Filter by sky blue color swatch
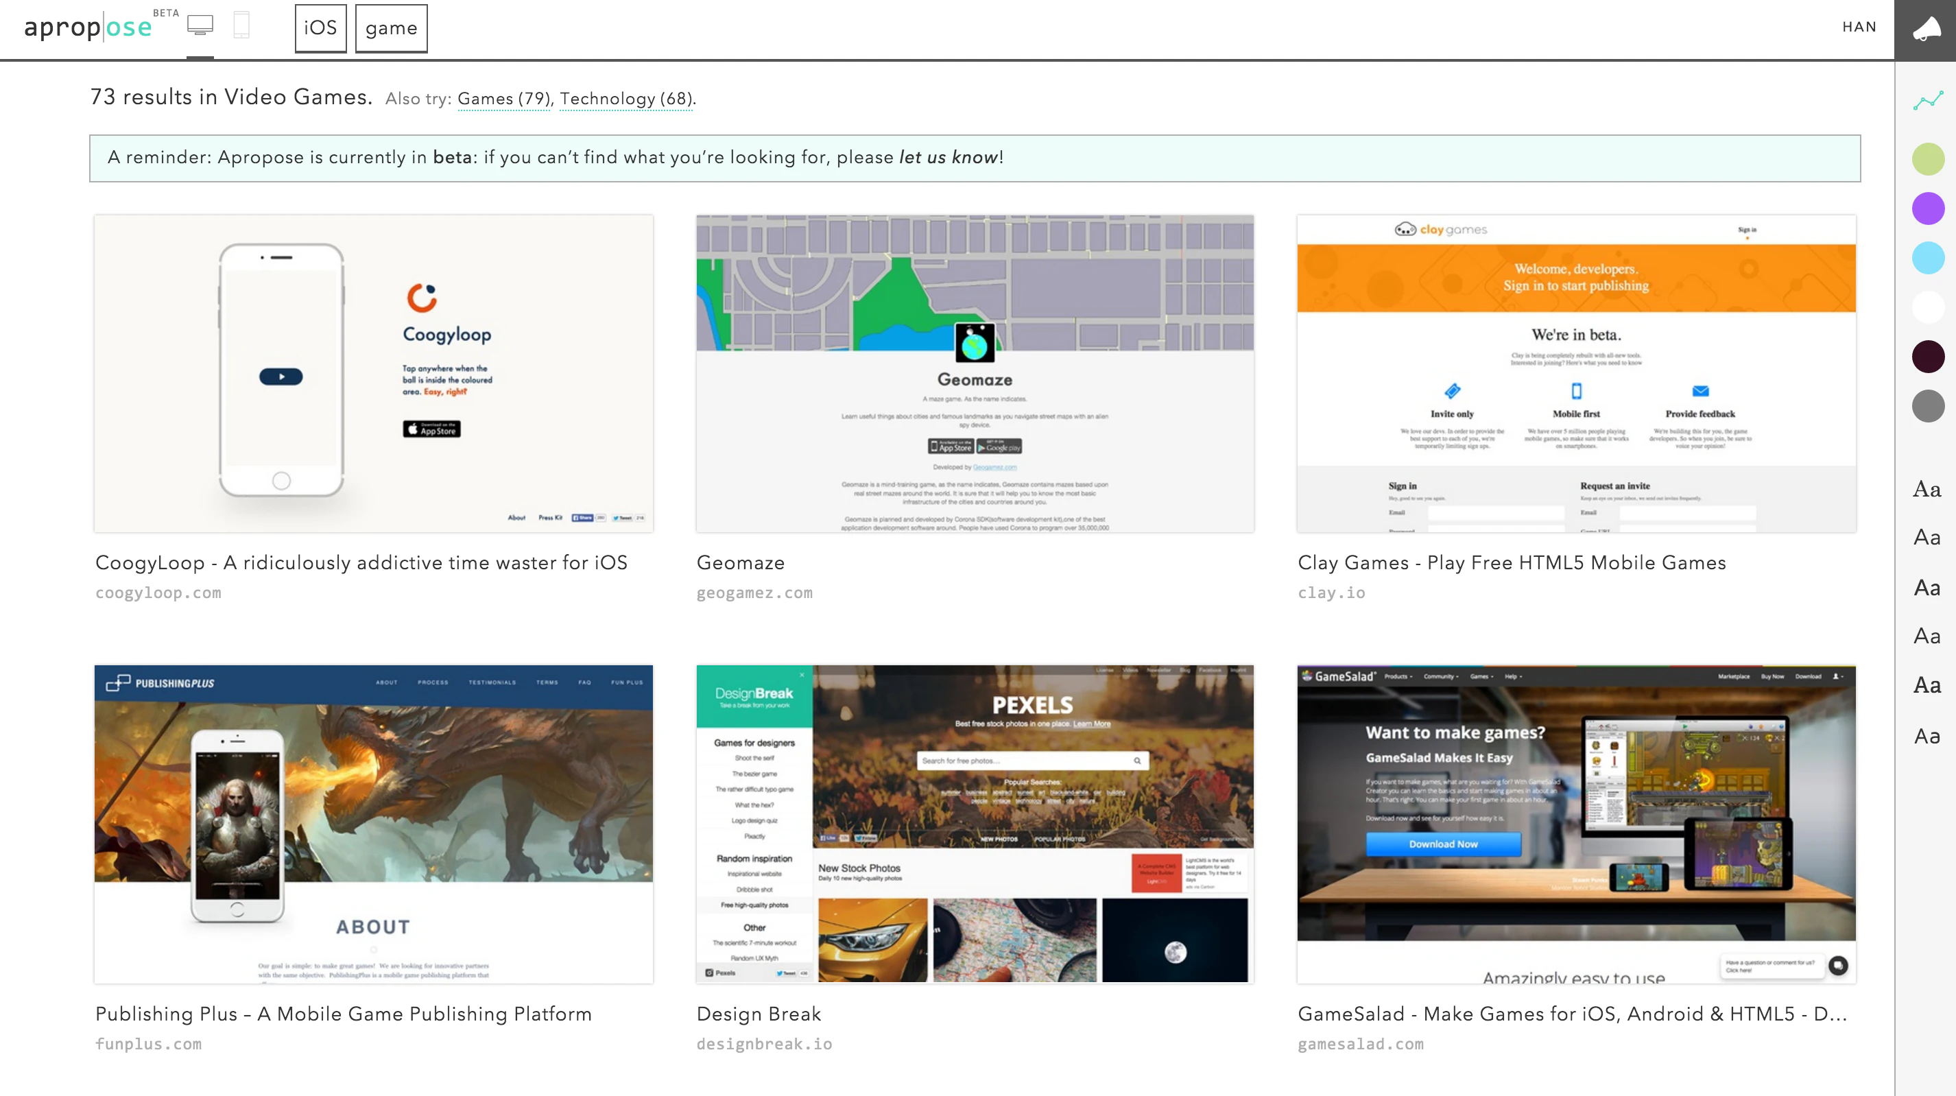Screen dimensions: 1956x1096 point(1927,259)
